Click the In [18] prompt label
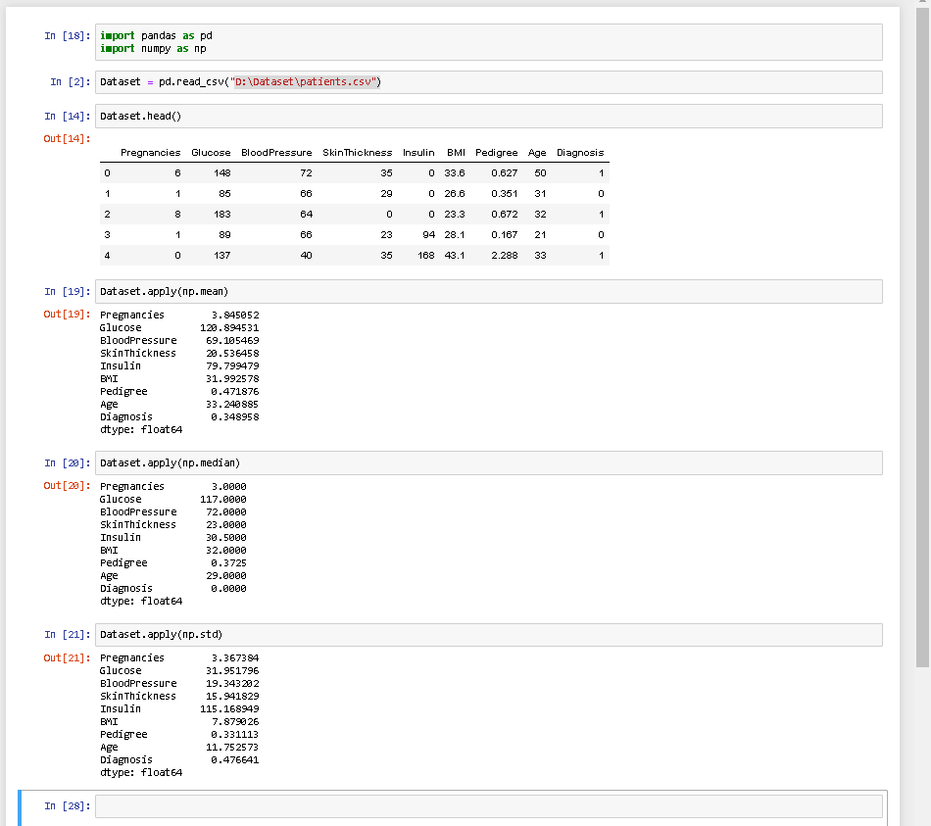 (66, 35)
